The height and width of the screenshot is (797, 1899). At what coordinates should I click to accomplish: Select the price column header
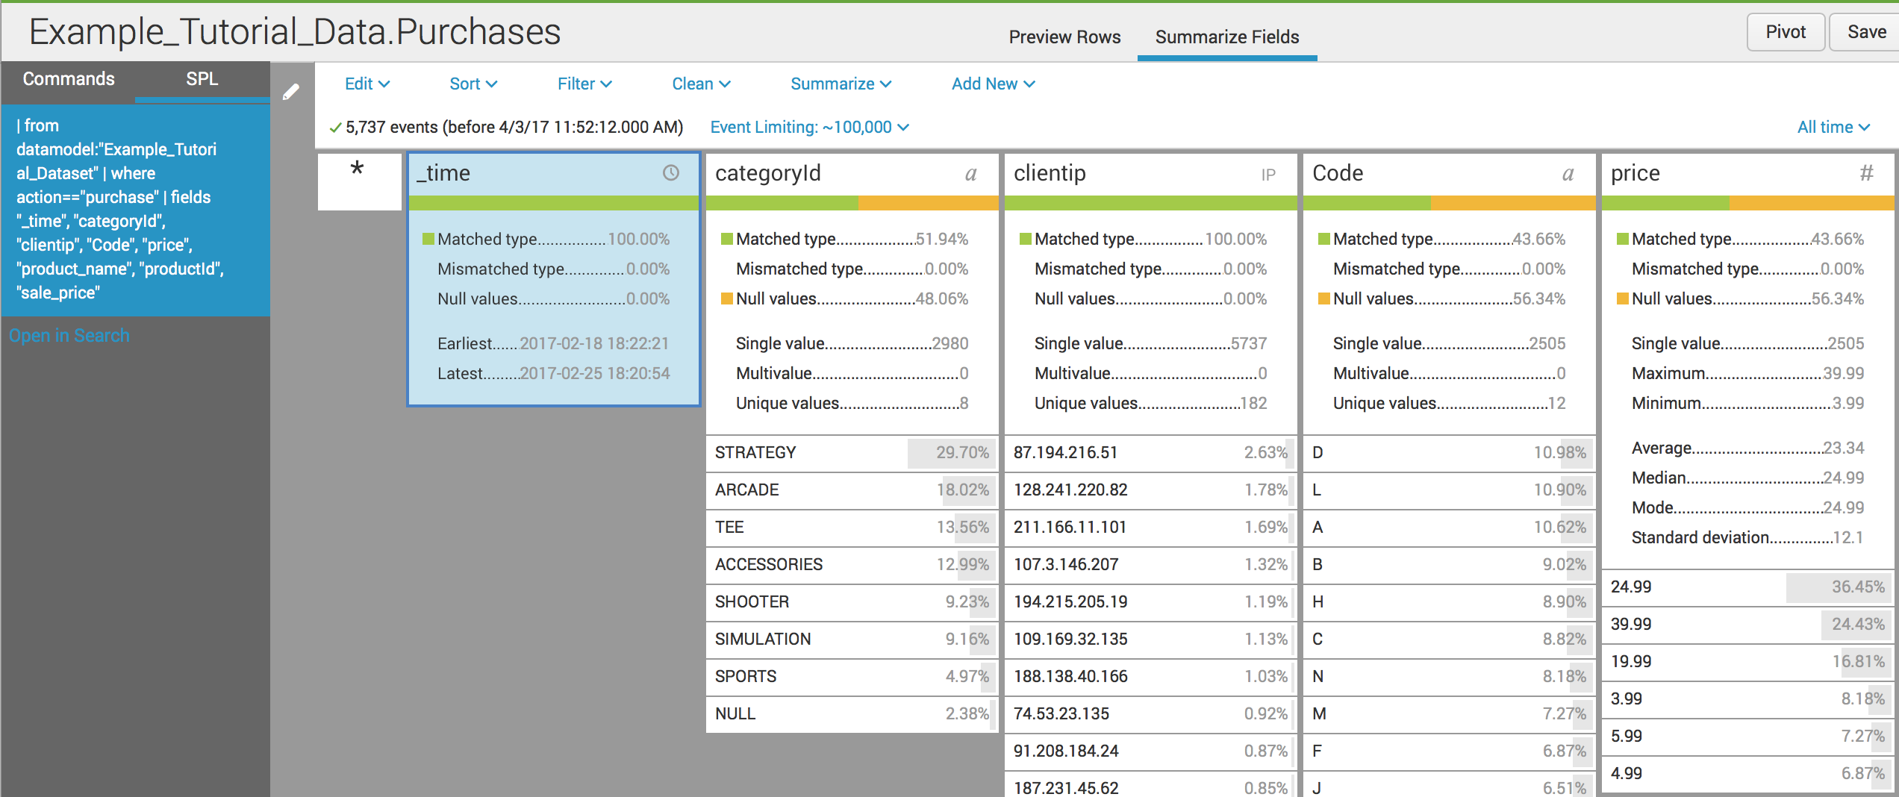coord(1747,174)
